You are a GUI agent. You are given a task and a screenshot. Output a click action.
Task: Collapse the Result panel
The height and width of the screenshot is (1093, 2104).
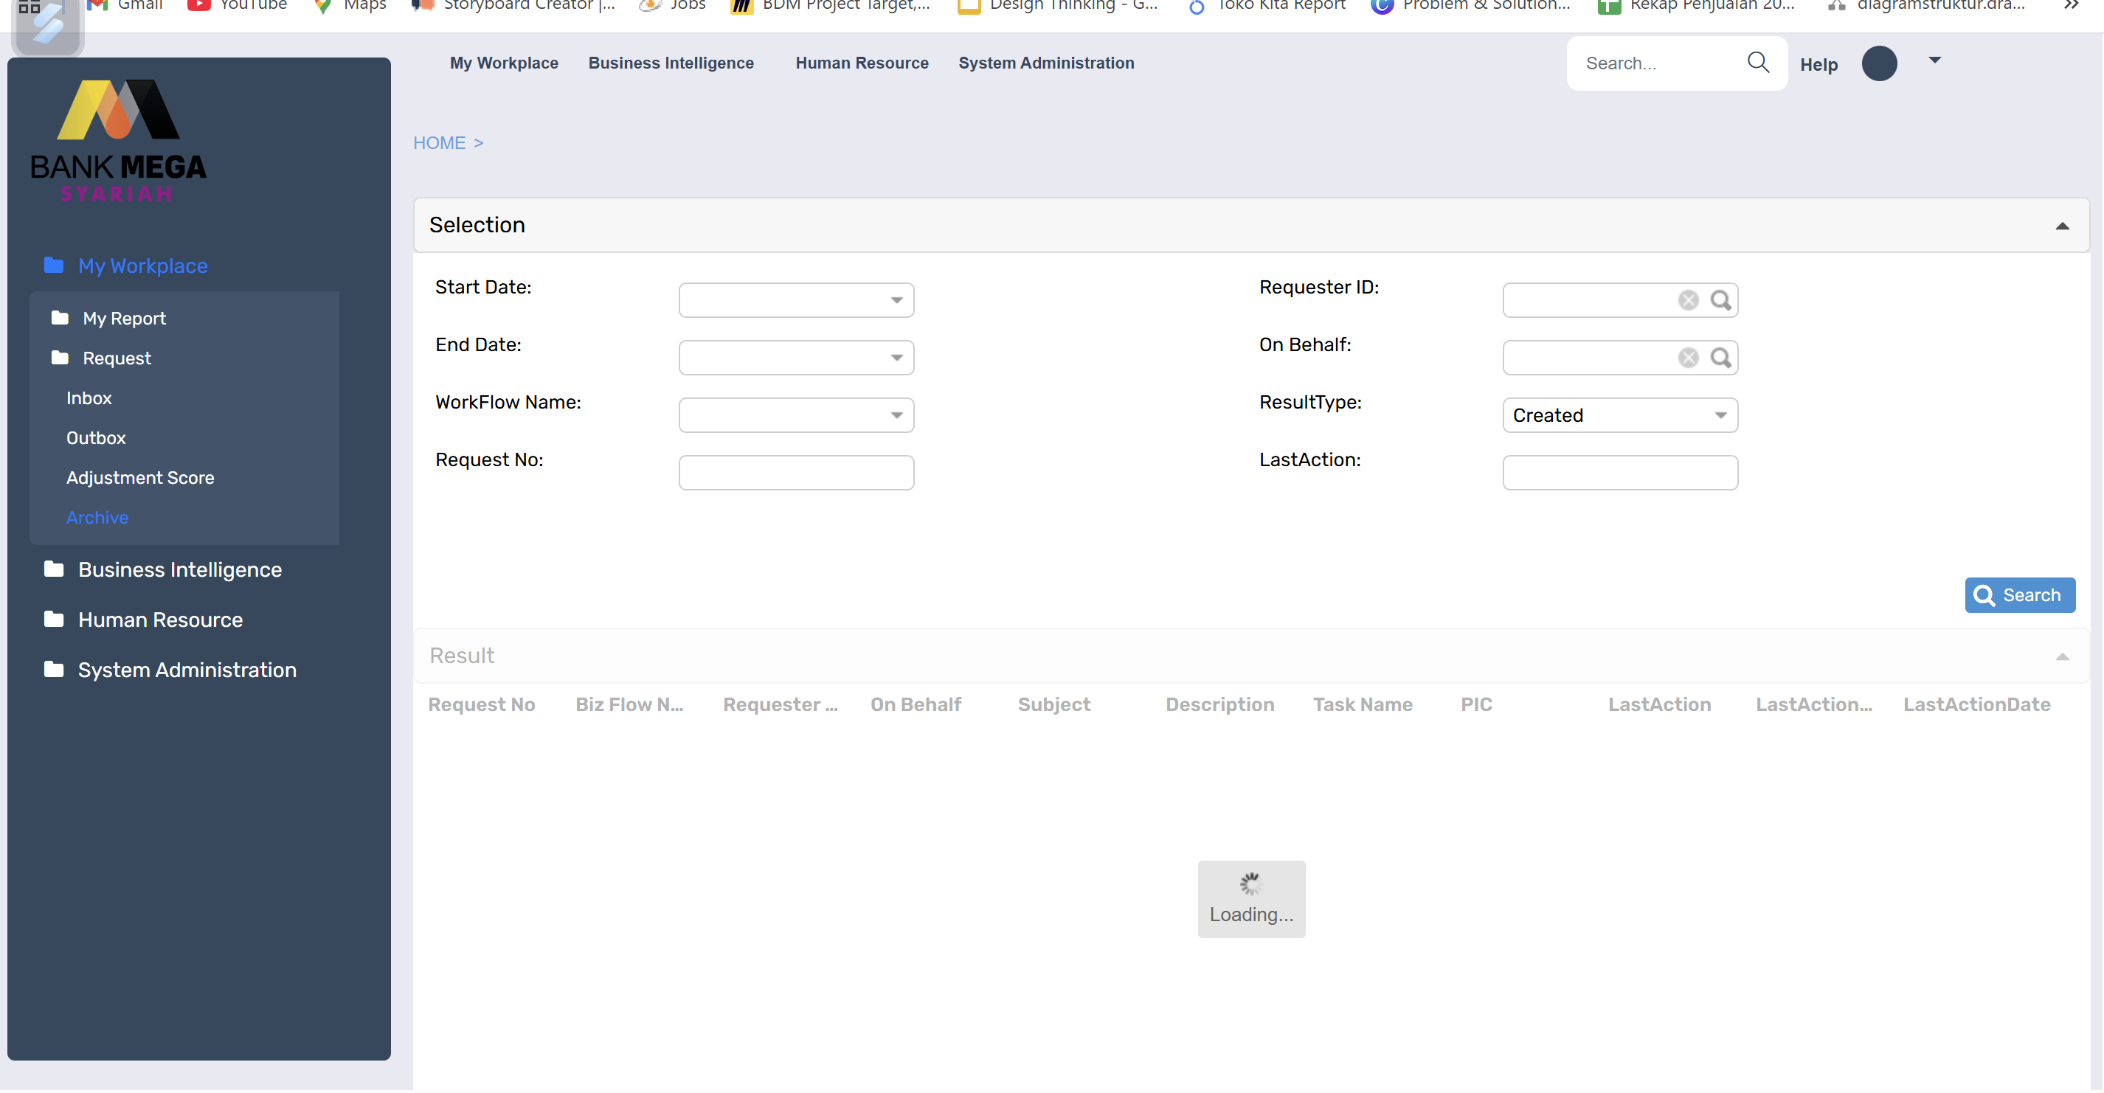click(2061, 656)
